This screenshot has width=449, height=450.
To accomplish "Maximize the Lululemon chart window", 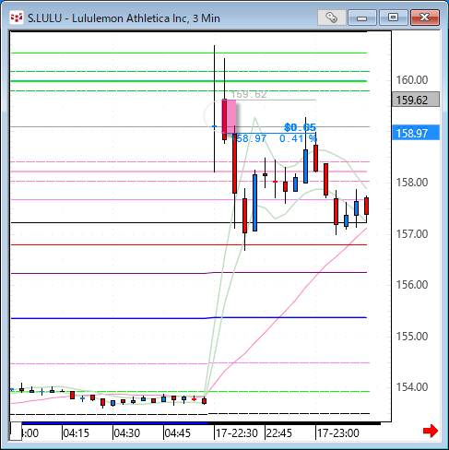I will click(x=394, y=18).
